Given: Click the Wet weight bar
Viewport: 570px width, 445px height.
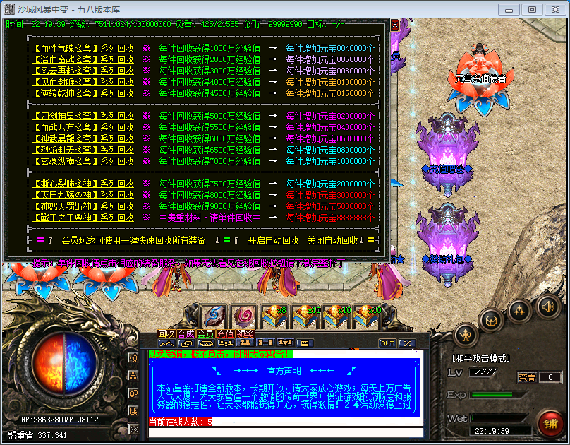Looking at the screenshot, I should [x=499, y=418].
